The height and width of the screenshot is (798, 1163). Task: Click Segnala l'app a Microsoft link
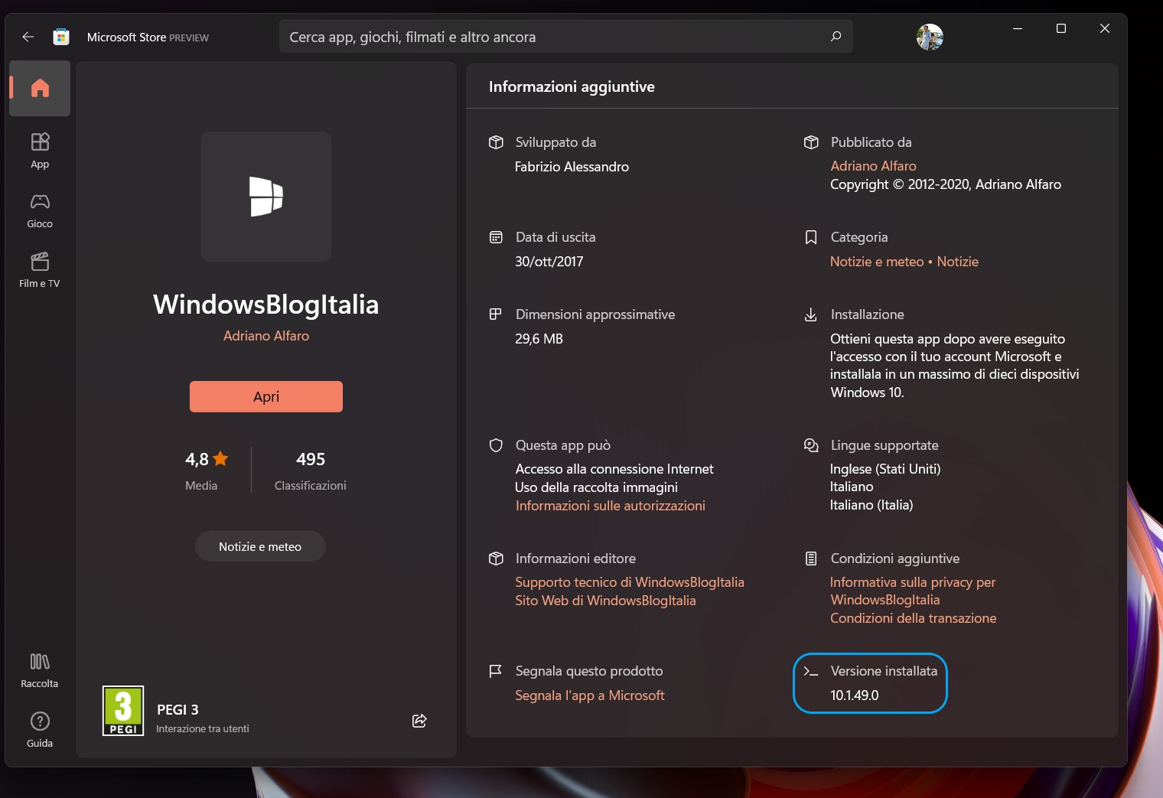(590, 695)
